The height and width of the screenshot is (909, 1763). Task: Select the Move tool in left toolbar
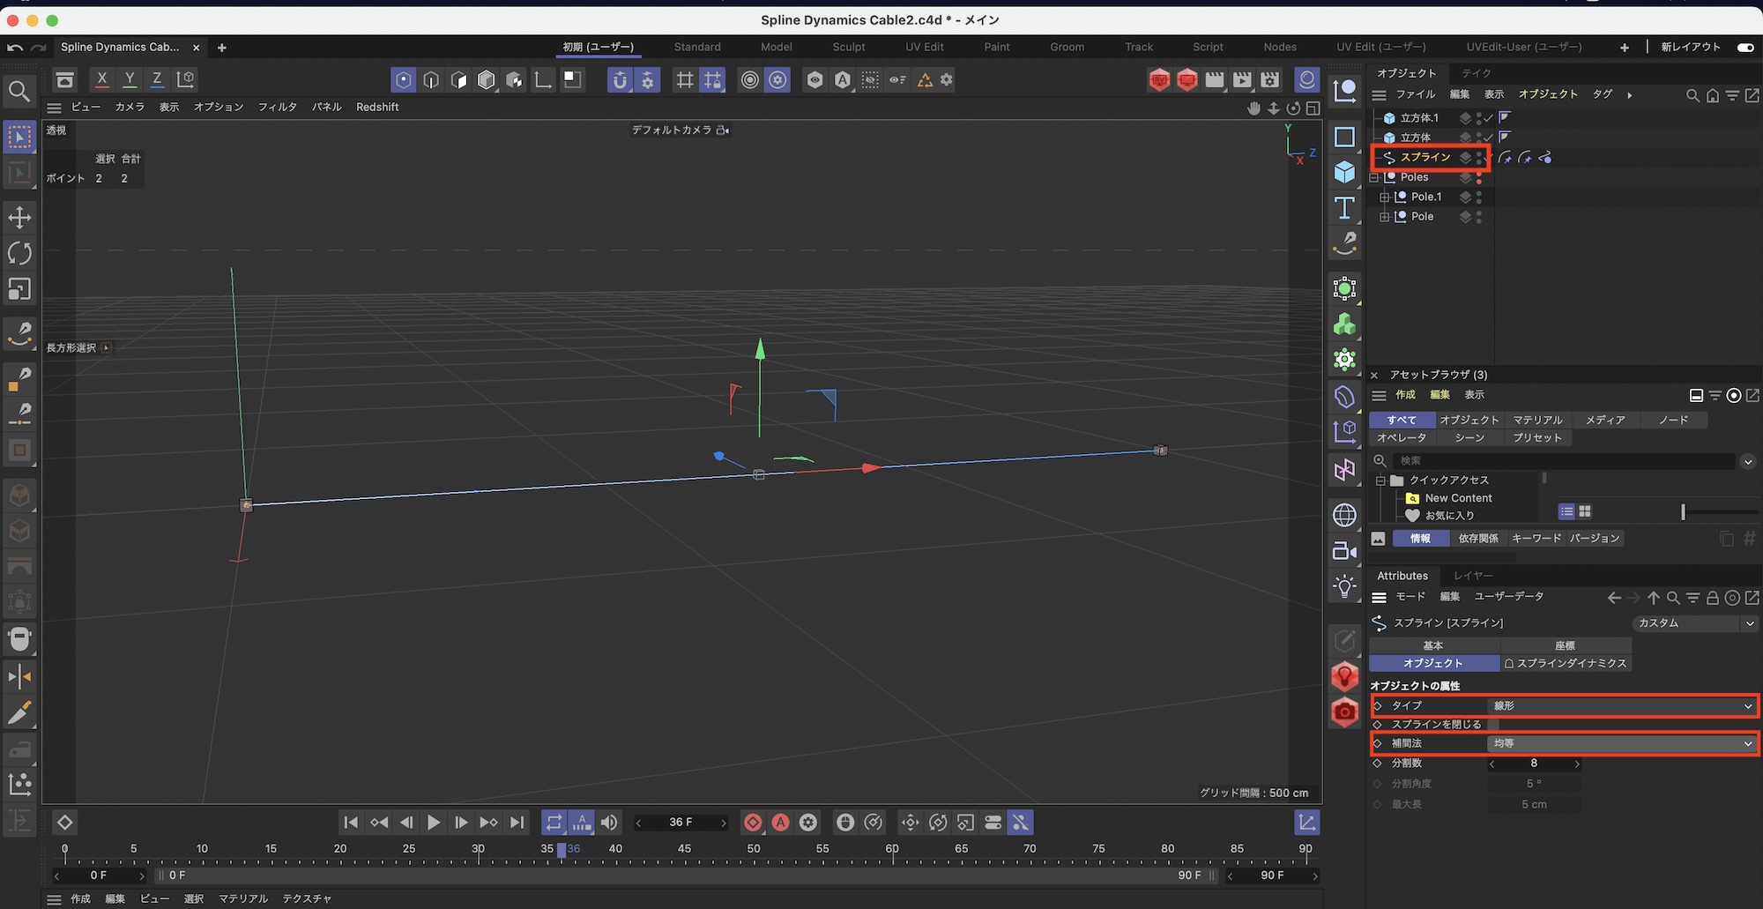pos(19,217)
